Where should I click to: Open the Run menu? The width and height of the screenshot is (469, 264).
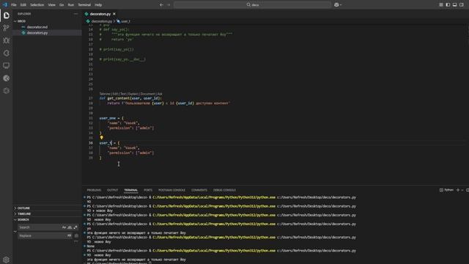[71, 5]
